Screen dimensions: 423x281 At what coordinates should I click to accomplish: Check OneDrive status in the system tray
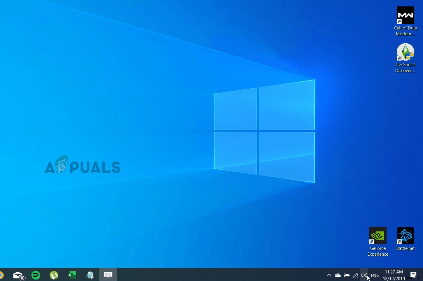[338, 275]
